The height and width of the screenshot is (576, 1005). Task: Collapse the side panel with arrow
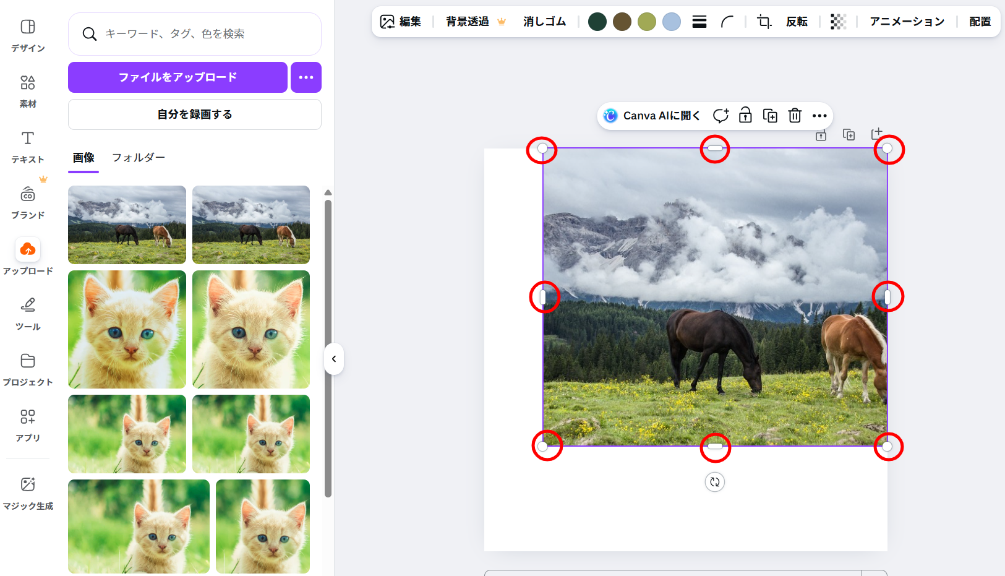tap(334, 359)
